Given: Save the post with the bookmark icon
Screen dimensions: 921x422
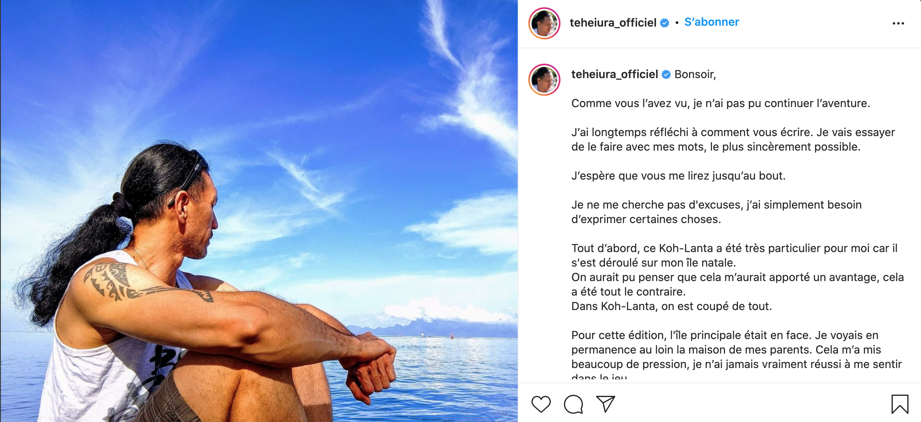Looking at the screenshot, I should (900, 404).
